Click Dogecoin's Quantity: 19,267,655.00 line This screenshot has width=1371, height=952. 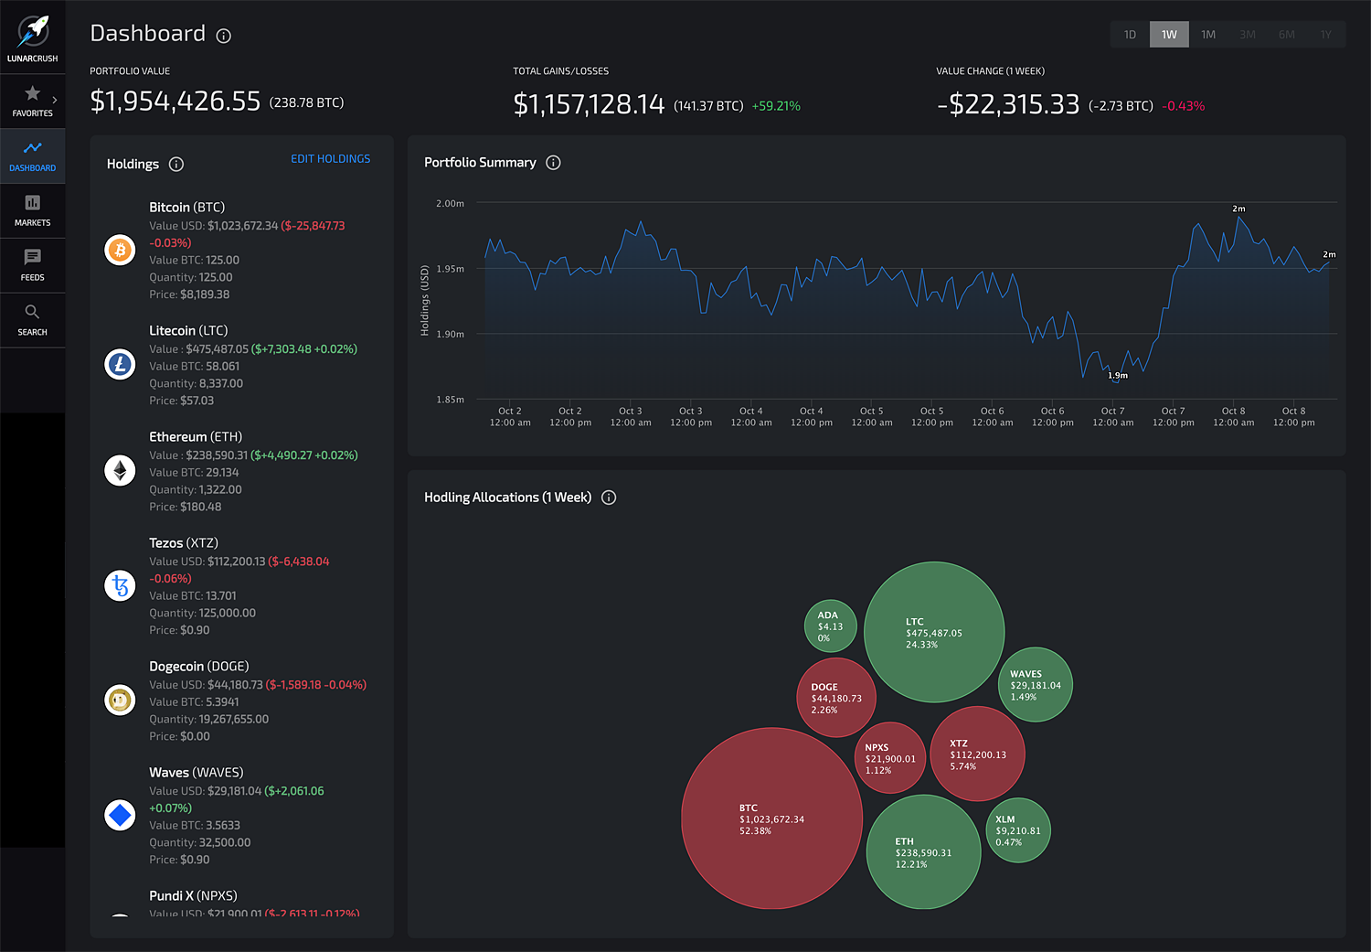tap(208, 719)
